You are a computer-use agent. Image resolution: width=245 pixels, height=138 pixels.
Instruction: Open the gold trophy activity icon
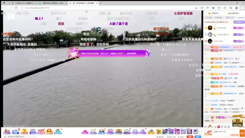[24, 132]
